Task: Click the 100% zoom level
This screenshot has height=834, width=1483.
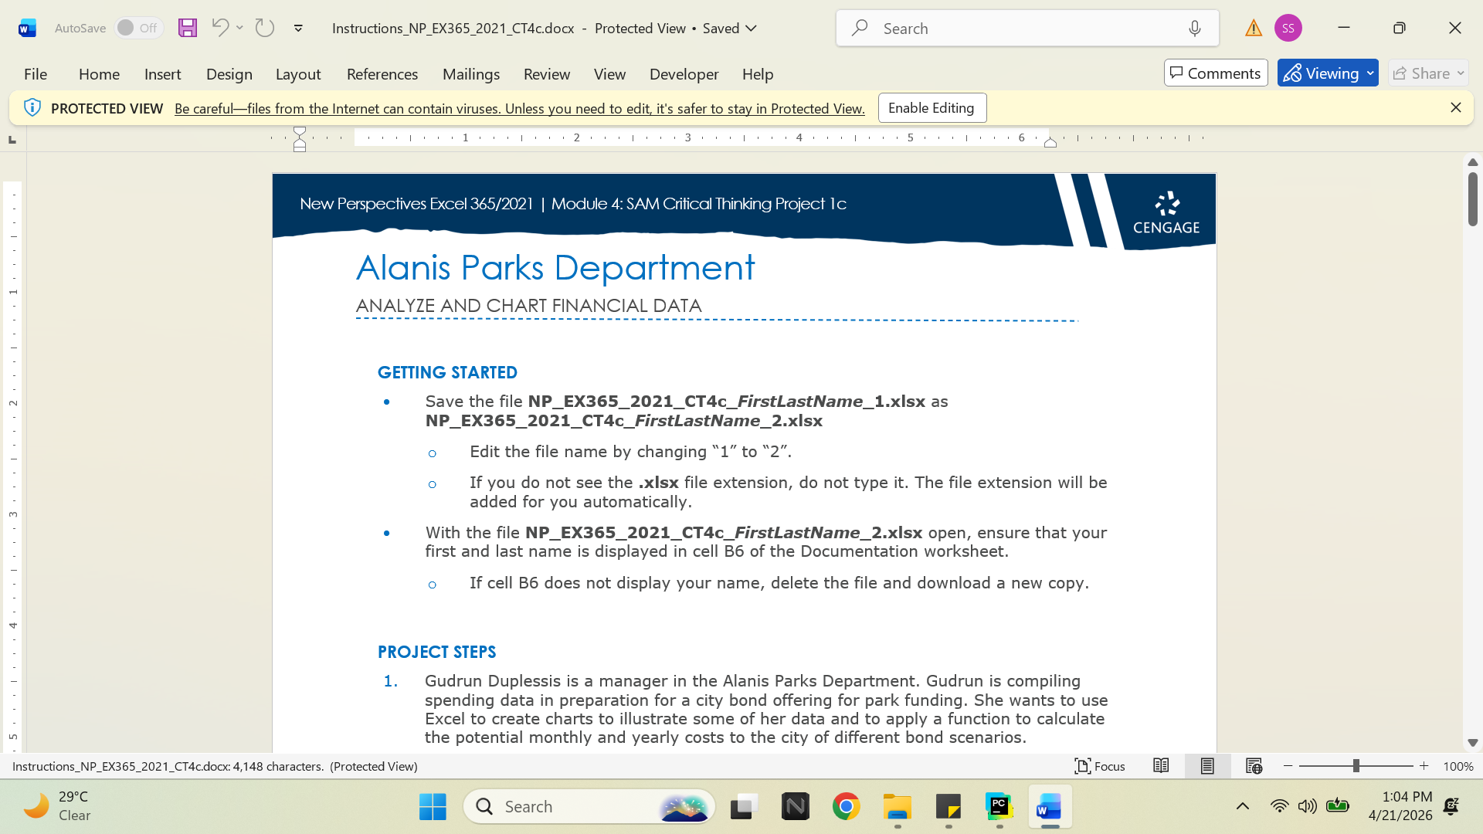Action: [1458, 767]
